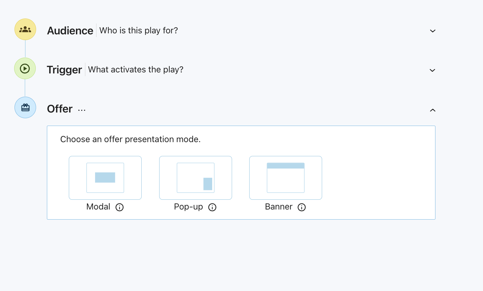Image resolution: width=483 pixels, height=291 pixels.
Task: Open the Banner info tooltip icon
Action: tap(302, 207)
